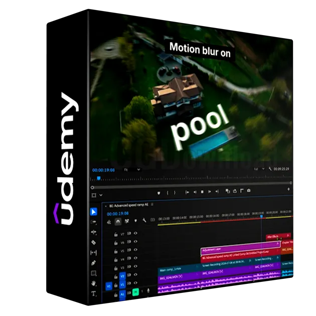The width and height of the screenshot is (316, 316).
Task: Toggle lock on track V4
Action: point(116,260)
